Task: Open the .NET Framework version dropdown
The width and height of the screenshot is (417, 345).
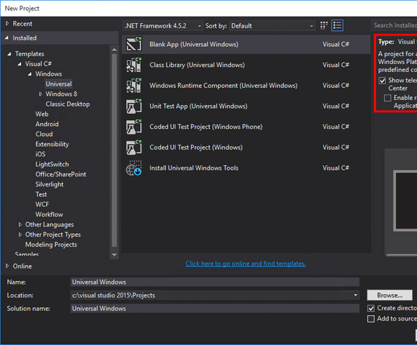Action: point(163,26)
